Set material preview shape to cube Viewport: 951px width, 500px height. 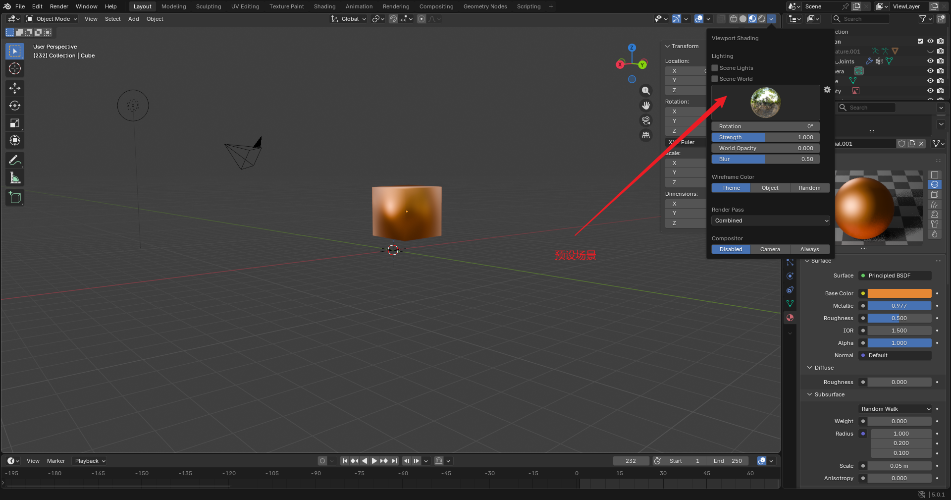tap(935, 195)
